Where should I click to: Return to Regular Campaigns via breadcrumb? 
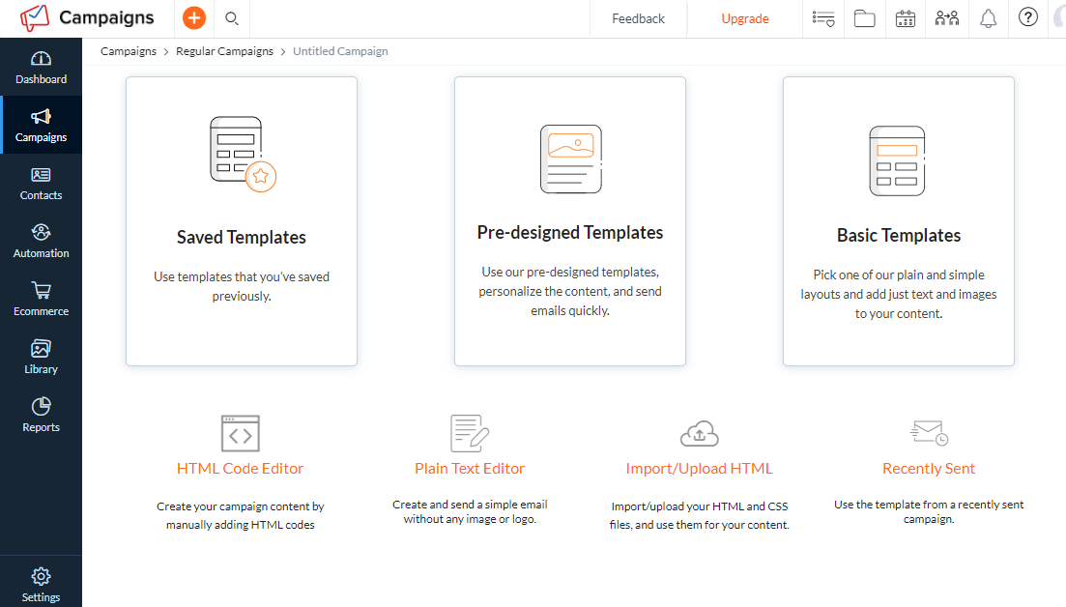pyautogui.click(x=224, y=50)
